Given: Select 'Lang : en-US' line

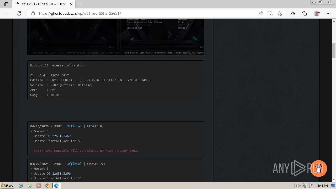Looking at the screenshot, I should click(45, 95).
